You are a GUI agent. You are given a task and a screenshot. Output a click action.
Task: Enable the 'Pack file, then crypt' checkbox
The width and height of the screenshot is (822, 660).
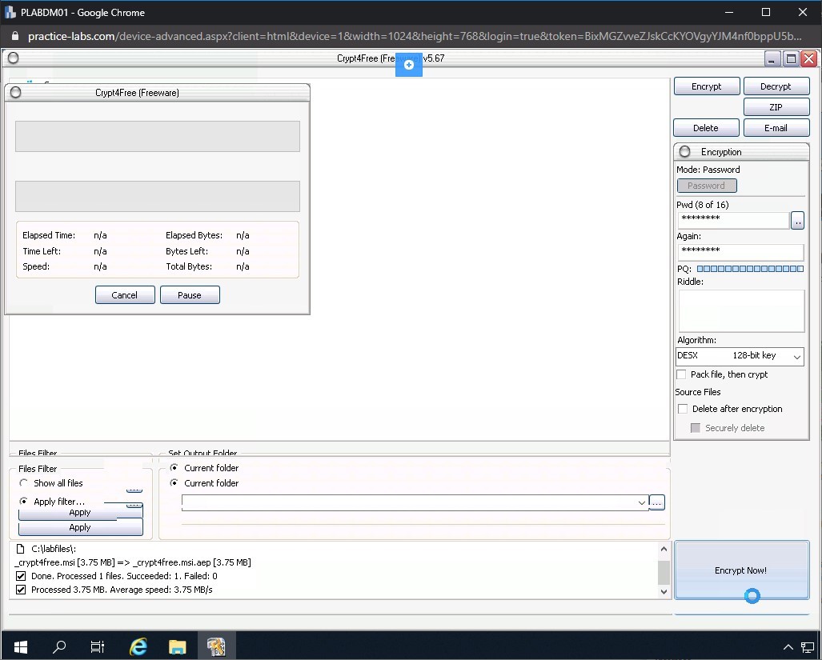point(681,374)
